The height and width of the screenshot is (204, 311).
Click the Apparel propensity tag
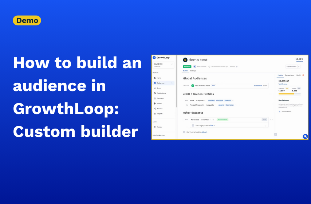coord(221,105)
